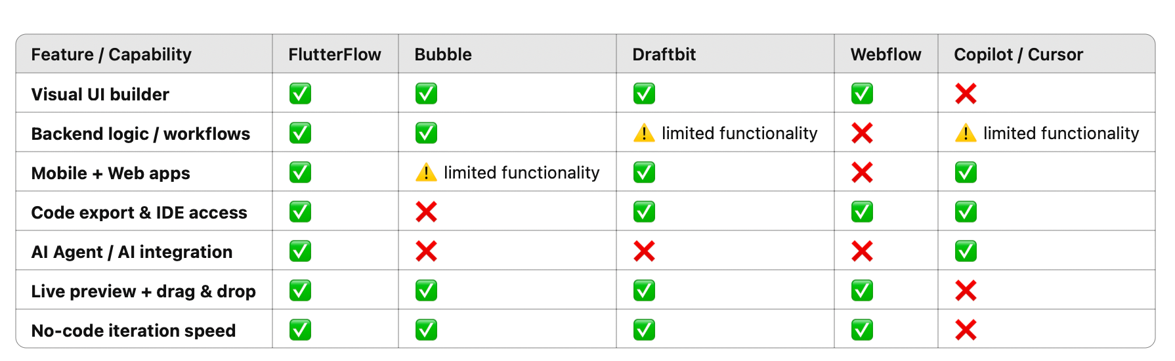Screen dimensions: 1175x361
Task: Click Copilot's No-code iteration speed red X
Action: [966, 330]
